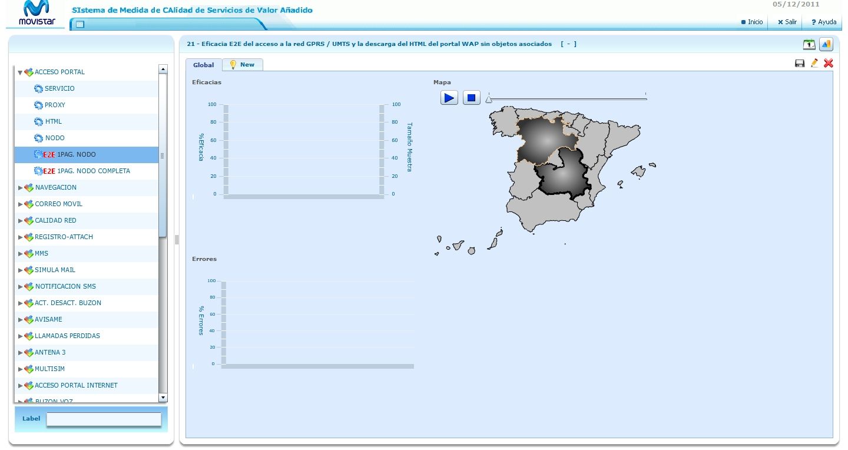
Task: Expand the CORREO MOVIL tree node
Action: (x=20, y=204)
